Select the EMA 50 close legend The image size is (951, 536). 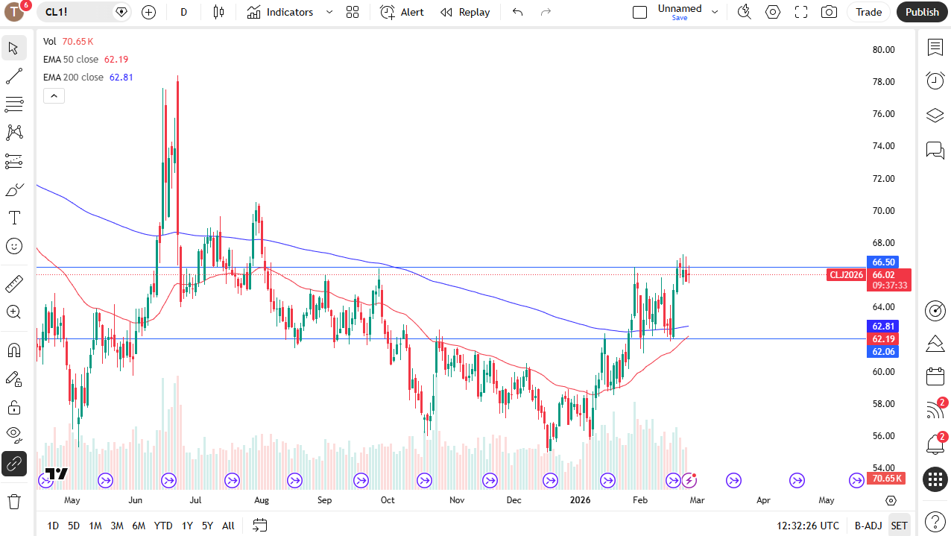tap(72, 59)
